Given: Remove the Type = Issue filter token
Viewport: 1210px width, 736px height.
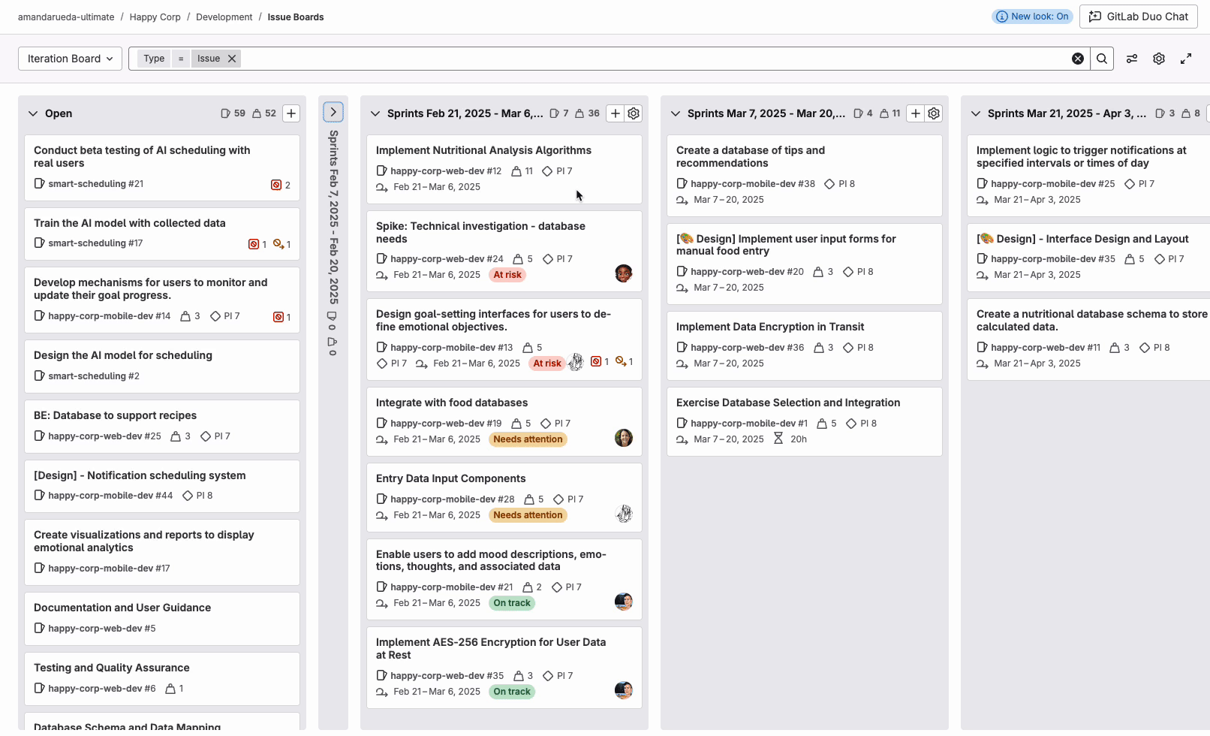Looking at the screenshot, I should click(x=232, y=59).
